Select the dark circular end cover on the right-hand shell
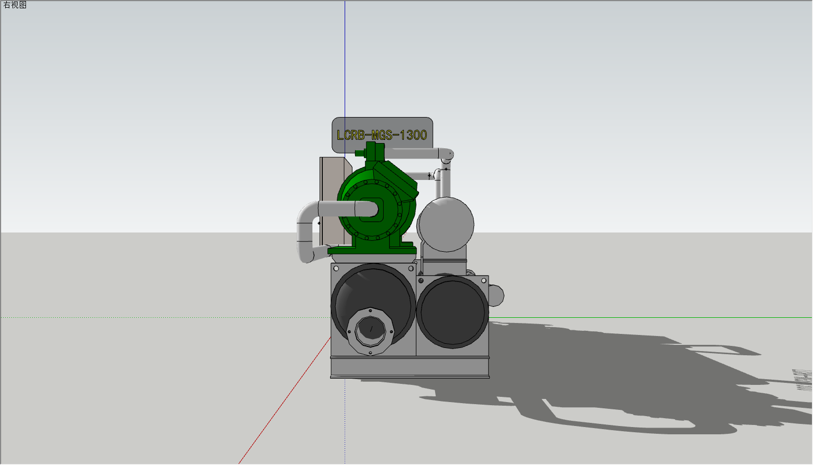Viewport: 813px width, 465px height. [x=452, y=312]
